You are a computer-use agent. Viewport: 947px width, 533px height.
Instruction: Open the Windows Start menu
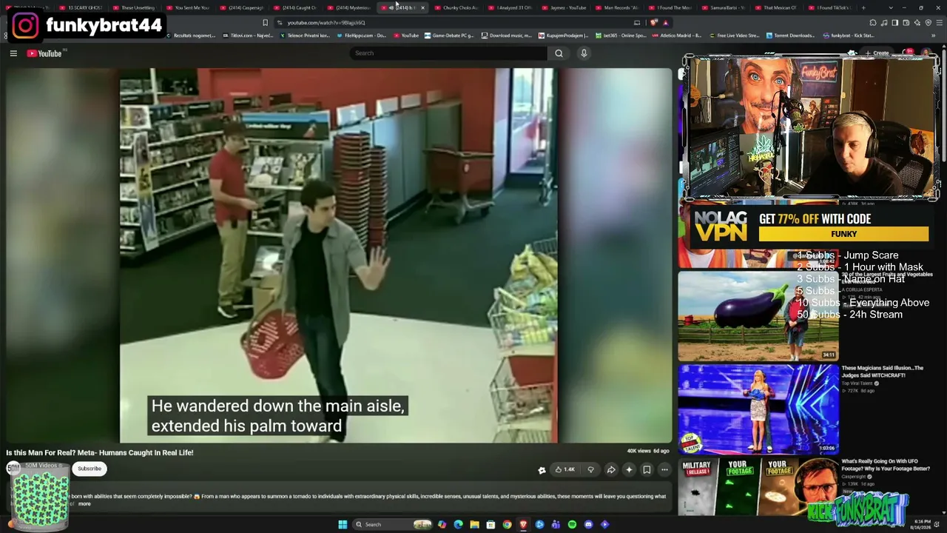pyautogui.click(x=343, y=525)
